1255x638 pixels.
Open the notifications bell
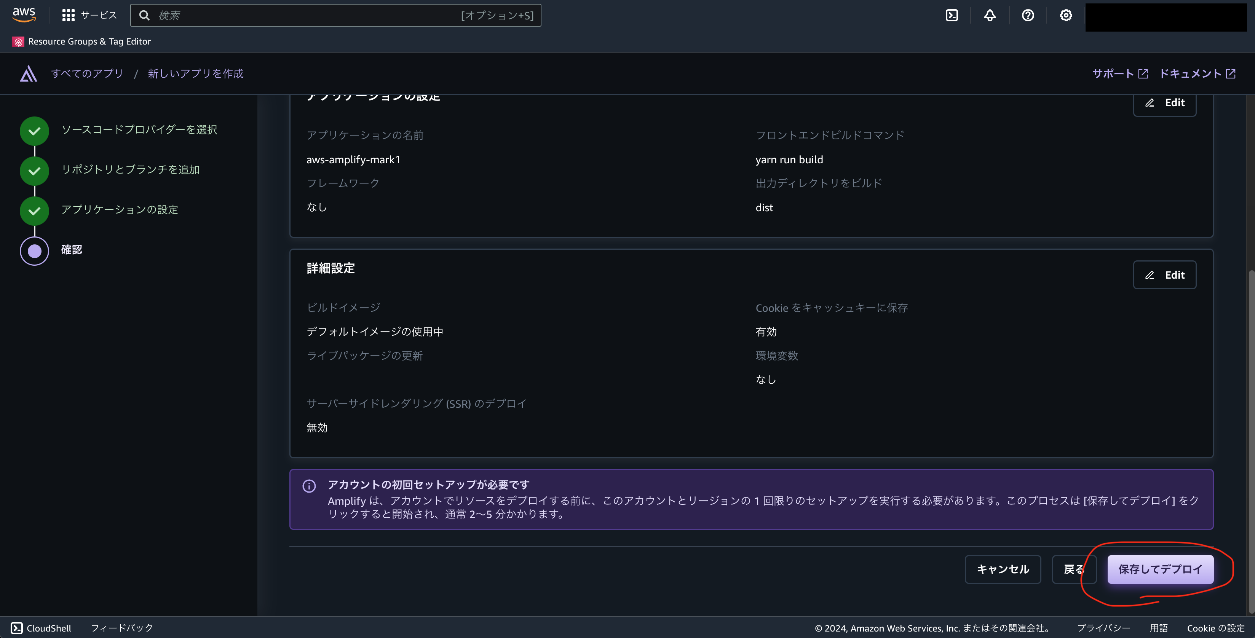[x=990, y=15]
